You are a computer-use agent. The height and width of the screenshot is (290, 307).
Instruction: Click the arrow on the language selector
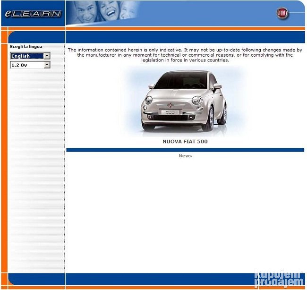(47, 56)
